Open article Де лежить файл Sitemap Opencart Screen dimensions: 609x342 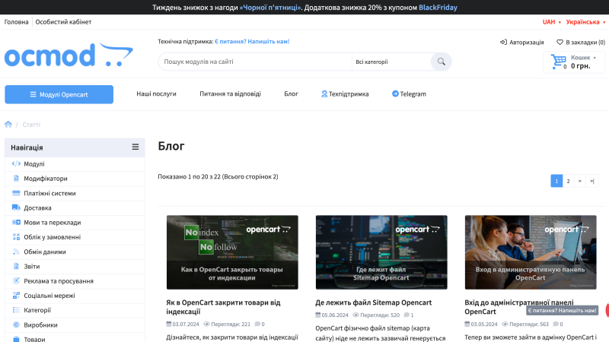[x=374, y=302]
